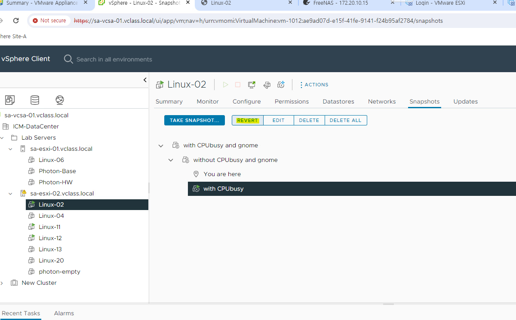Click the sa-esxi-02 host warning icon
This screenshot has width=516, height=320.
23,193
